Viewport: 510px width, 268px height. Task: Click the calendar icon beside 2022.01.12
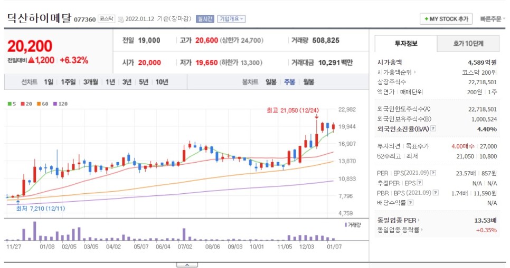point(121,19)
